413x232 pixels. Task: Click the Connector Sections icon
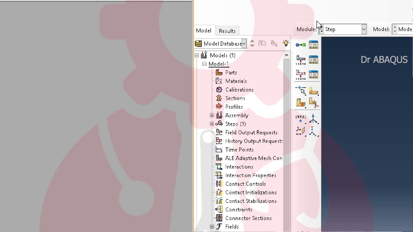pos(219,218)
